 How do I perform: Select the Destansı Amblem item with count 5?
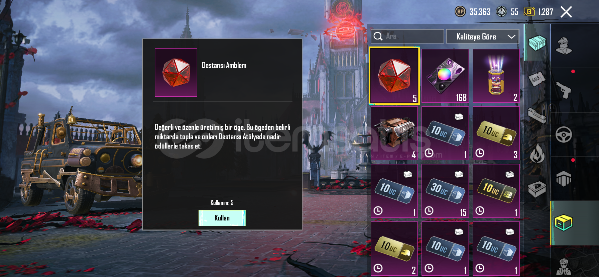(394, 76)
